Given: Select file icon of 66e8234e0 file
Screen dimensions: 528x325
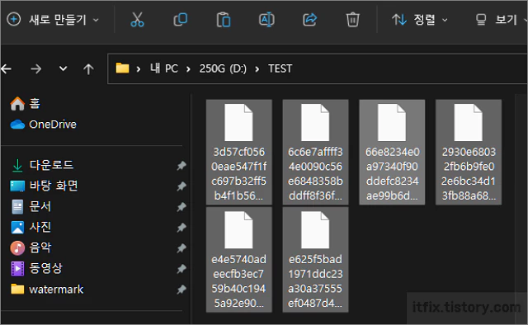Looking at the screenshot, I should click(x=392, y=123).
